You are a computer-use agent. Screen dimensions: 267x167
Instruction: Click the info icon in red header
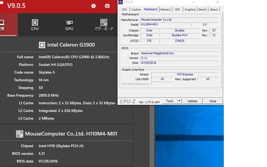tap(94, 6)
